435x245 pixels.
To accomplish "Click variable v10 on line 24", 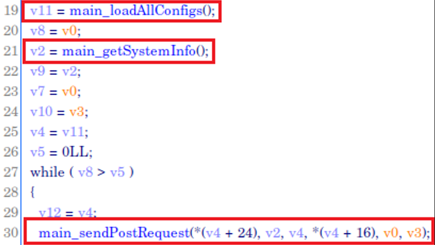I will click(x=41, y=112).
